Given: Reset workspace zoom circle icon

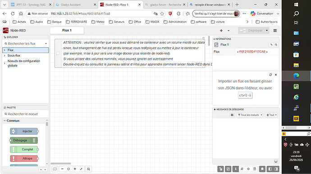Looking at the screenshot, I should pyautogui.click(x=69, y=169).
